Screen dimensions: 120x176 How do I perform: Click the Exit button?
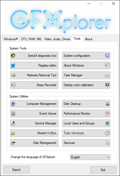click(103, 170)
